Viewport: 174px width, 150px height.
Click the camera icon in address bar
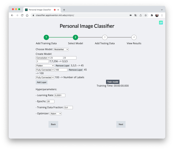coord(131,15)
